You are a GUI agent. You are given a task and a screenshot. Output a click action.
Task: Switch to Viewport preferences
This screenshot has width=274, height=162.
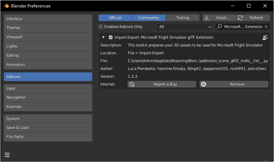click(x=48, y=37)
